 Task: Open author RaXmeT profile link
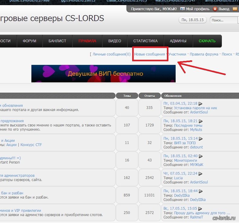(x=197, y=217)
